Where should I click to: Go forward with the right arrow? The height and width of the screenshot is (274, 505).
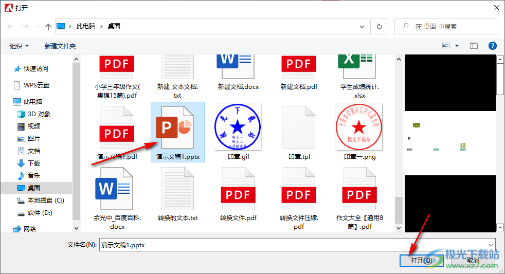point(25,26)
